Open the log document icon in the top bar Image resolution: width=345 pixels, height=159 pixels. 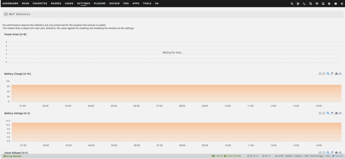click(x=329, y=3)
